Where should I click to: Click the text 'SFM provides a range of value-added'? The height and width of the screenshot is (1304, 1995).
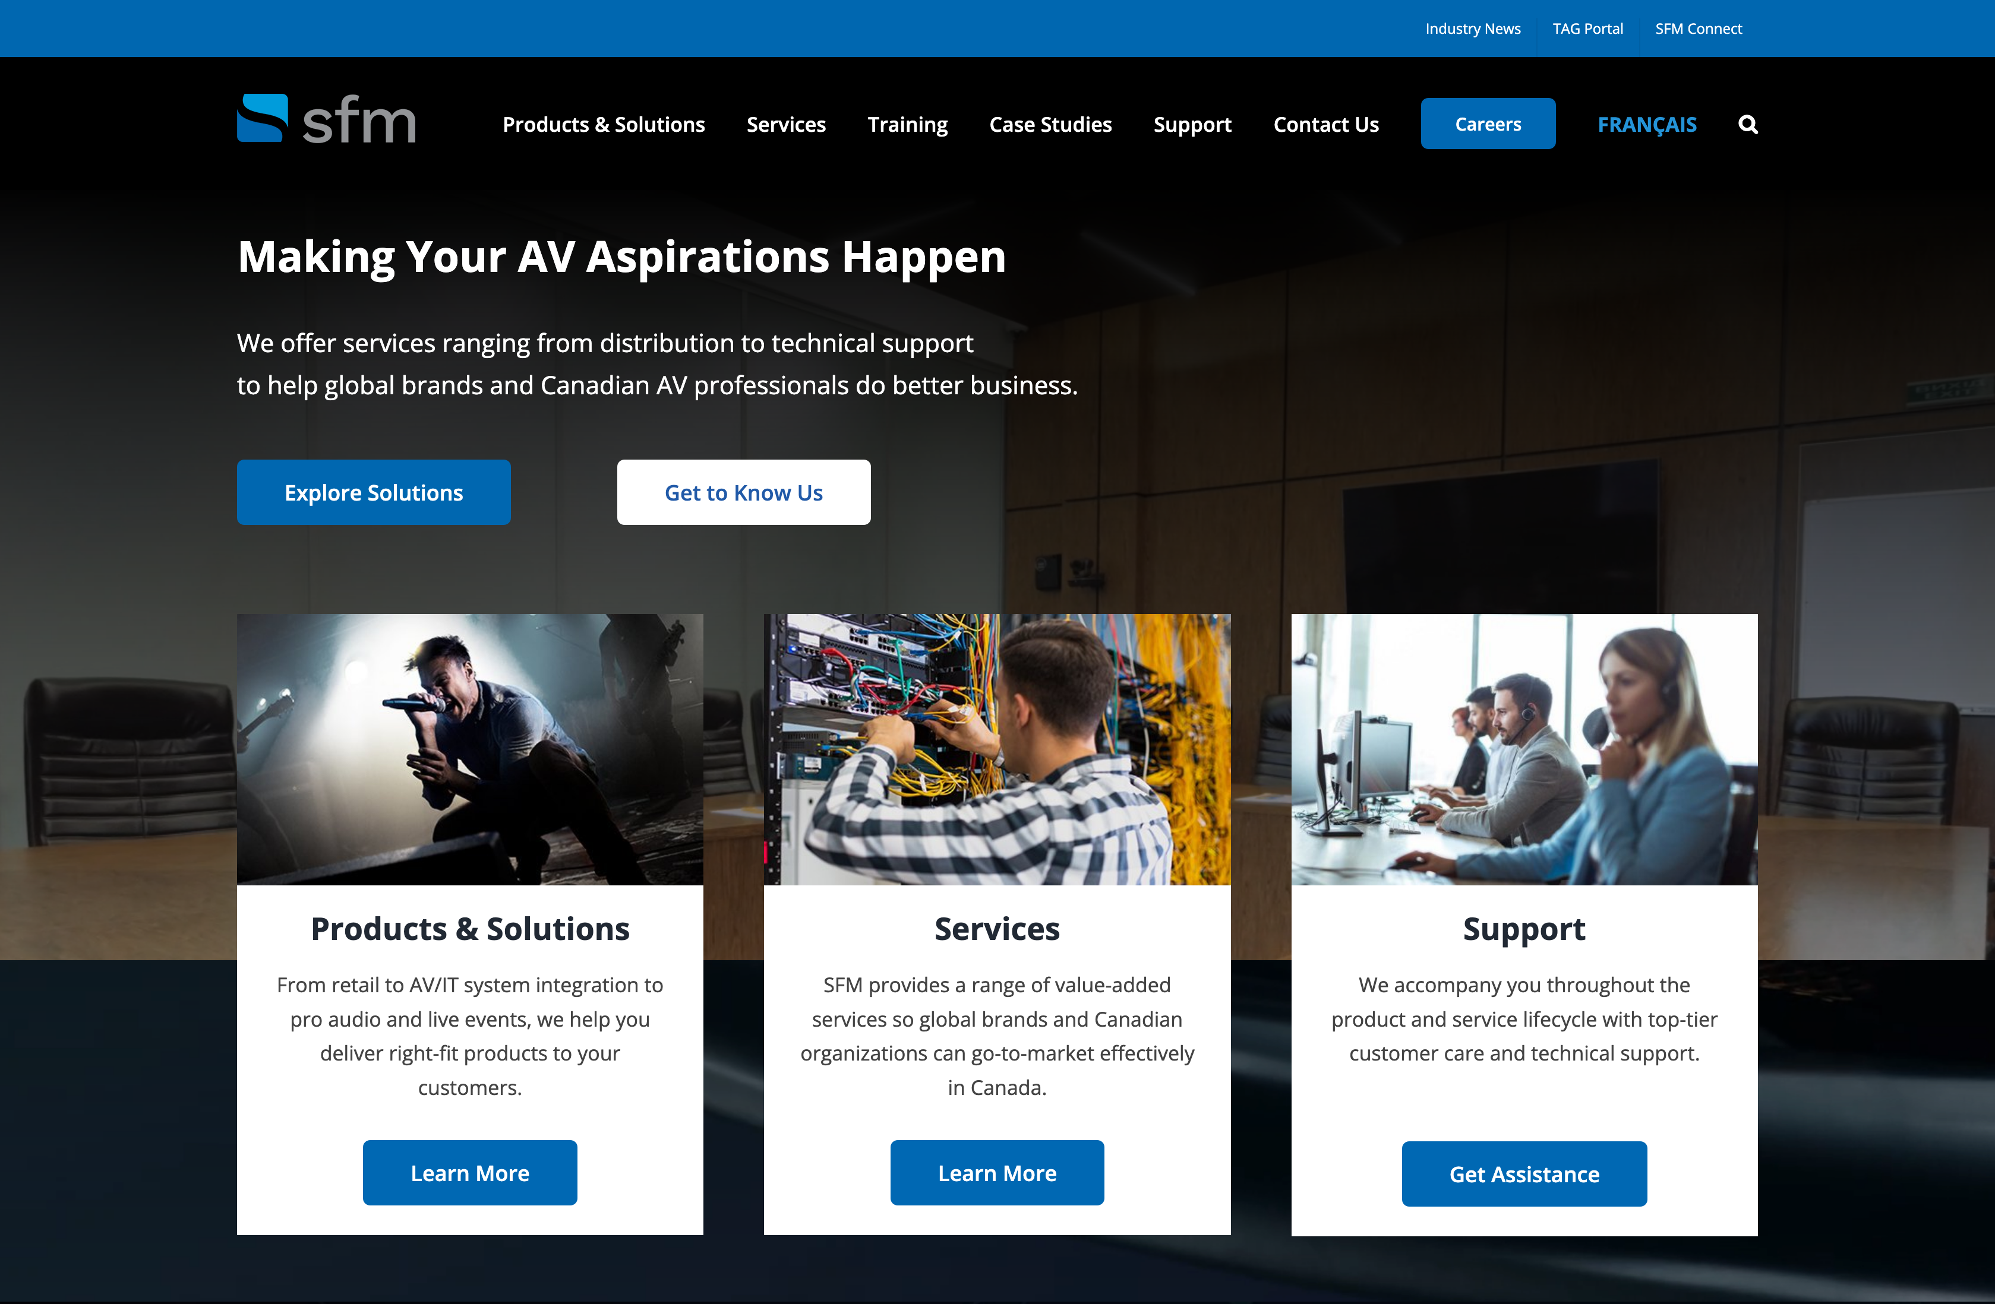[997, 985]
